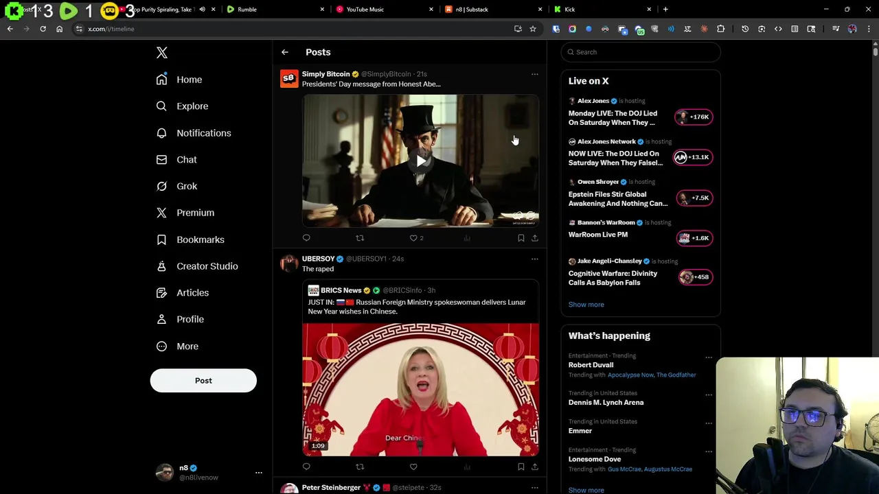The image size is (879, 494).
Task: Bookmark page with star icon
Action: 532,29
